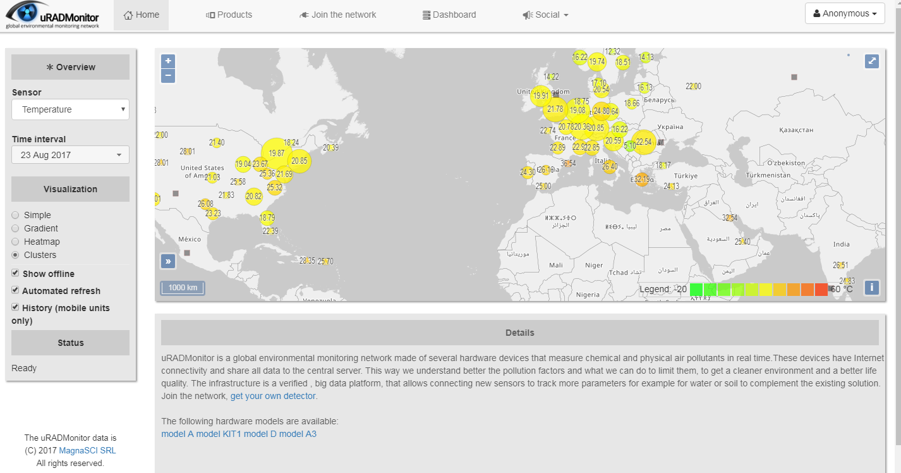Open map info with the i icon
This screenshot has width=901, height=473.
[872, 288]
